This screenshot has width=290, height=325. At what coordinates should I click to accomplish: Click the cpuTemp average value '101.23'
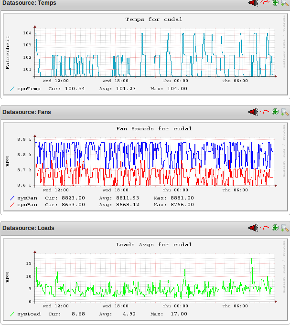(x=126, y=89)
